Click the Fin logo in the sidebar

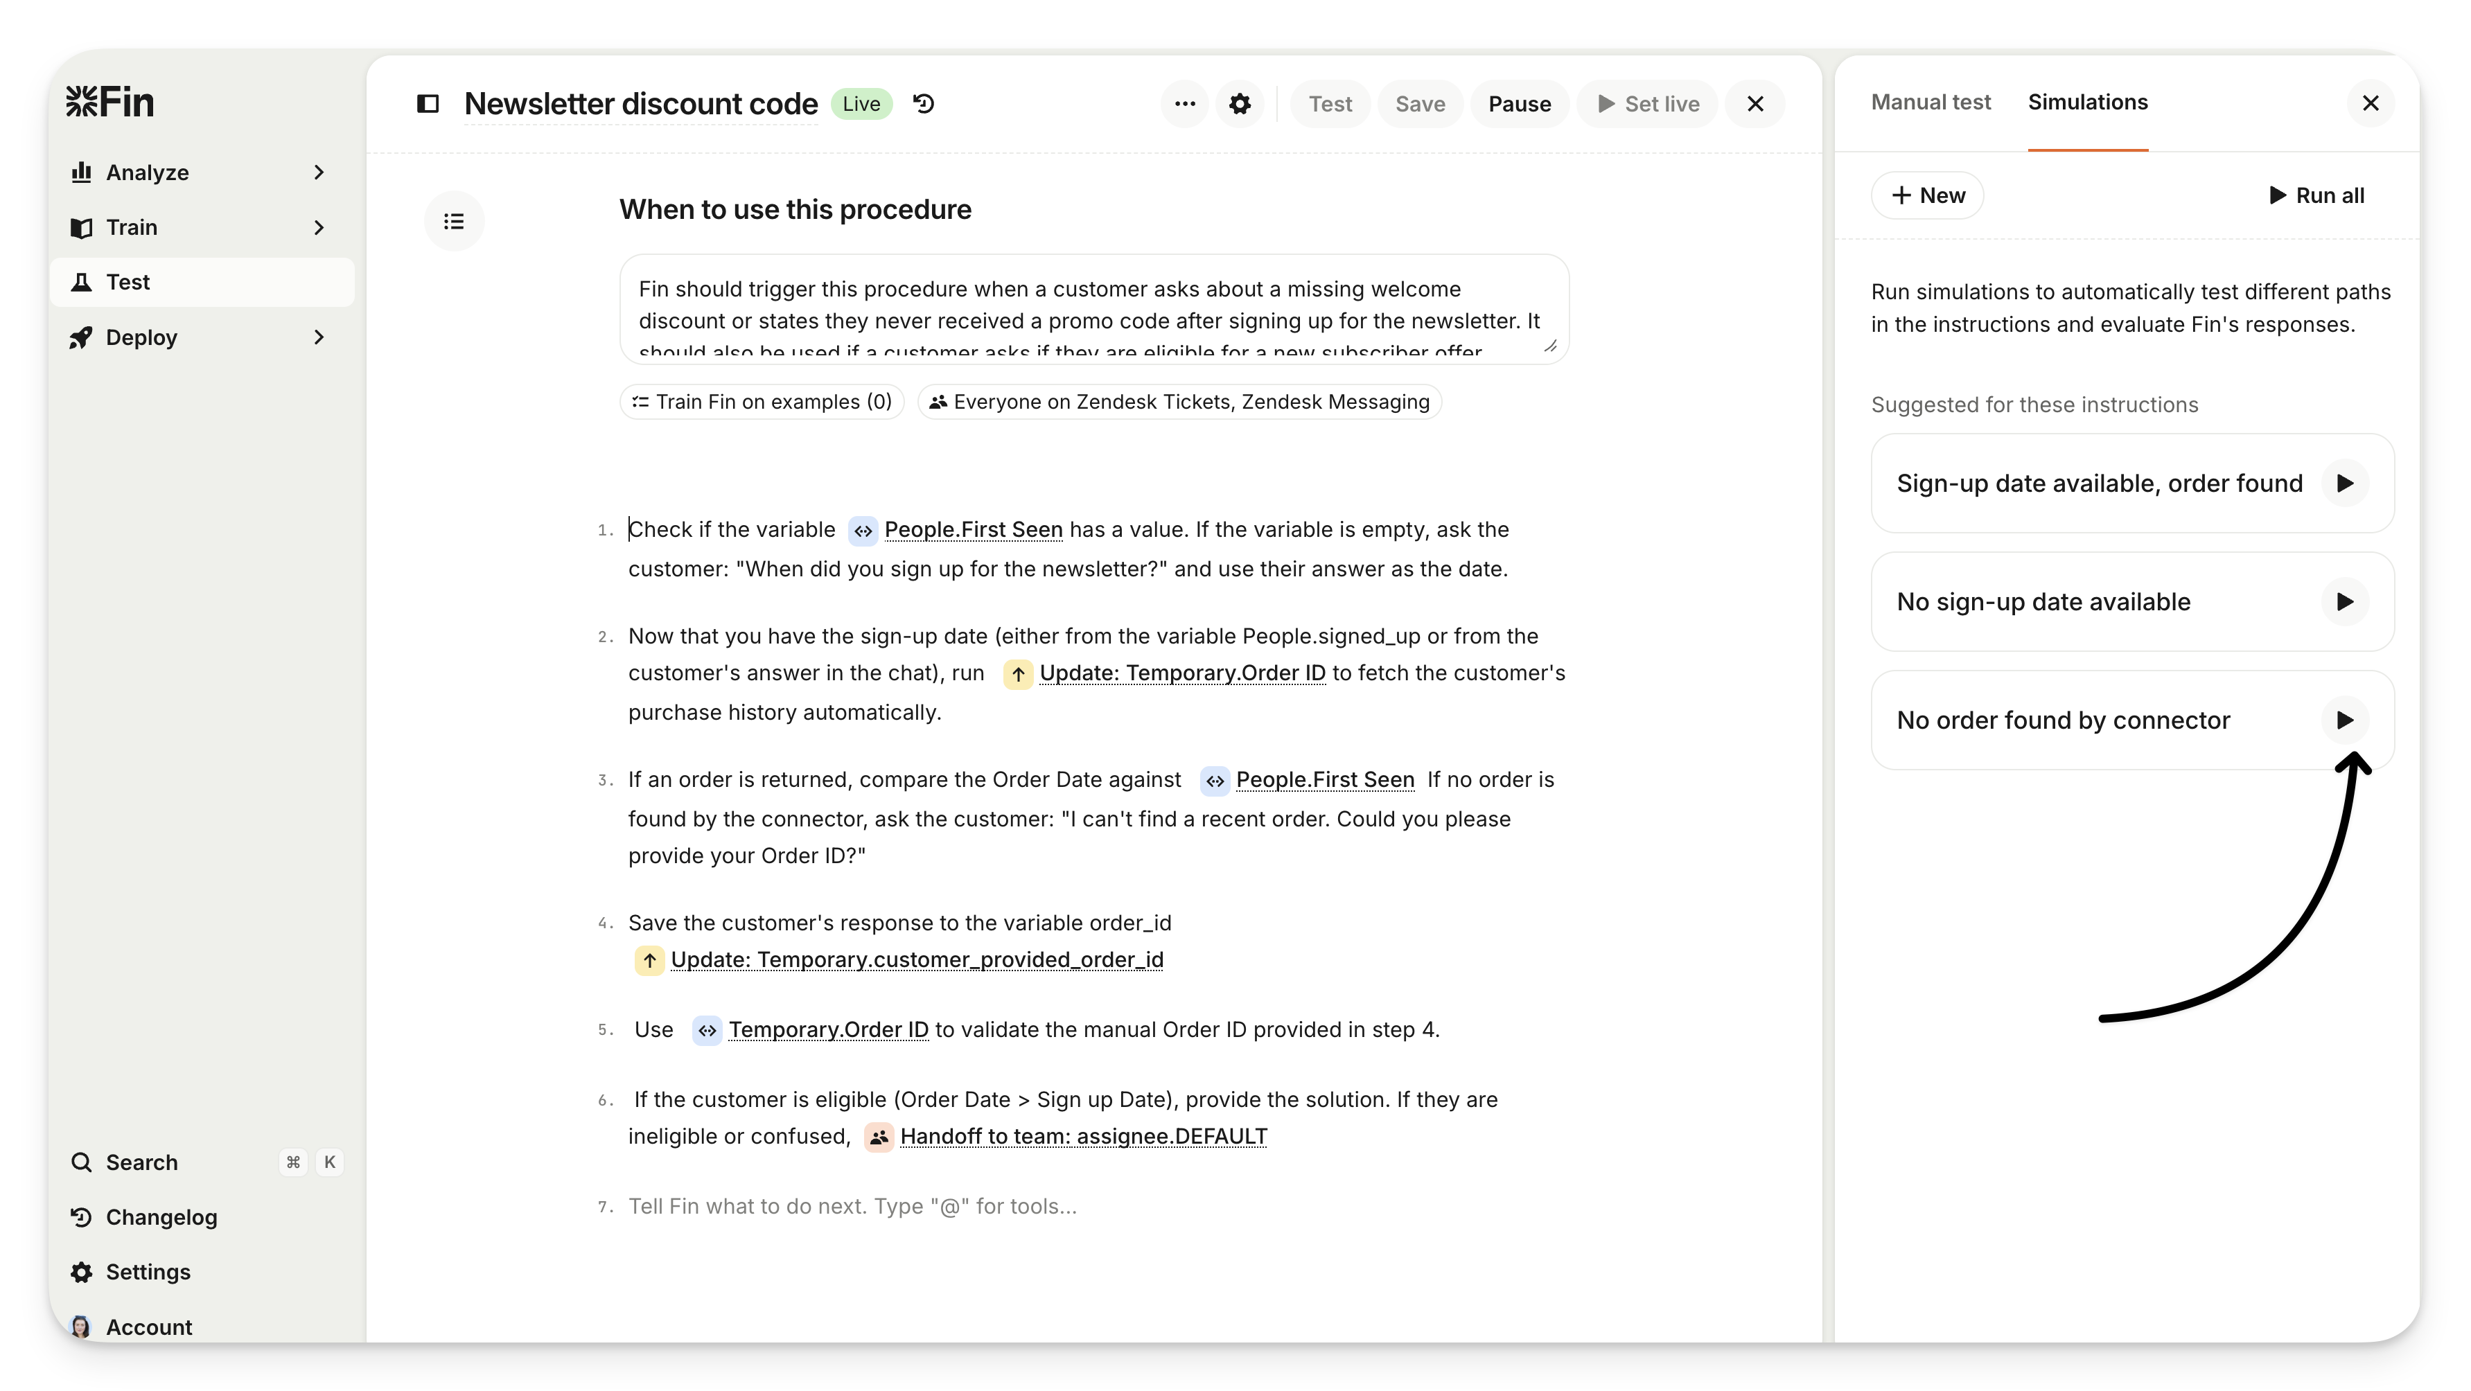(x=110, y=102)
